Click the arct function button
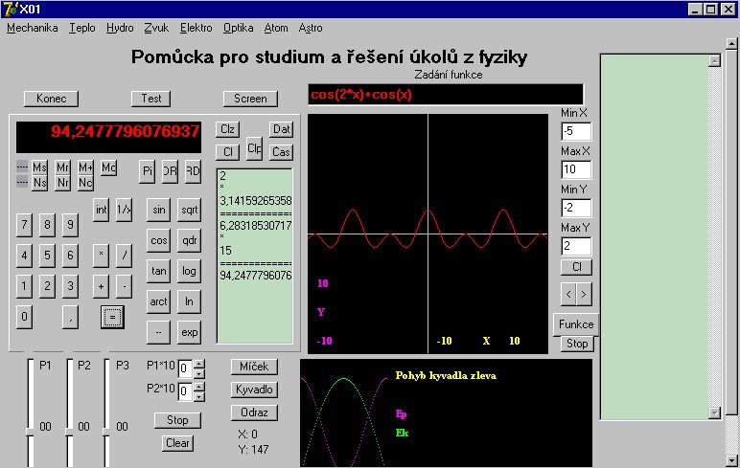Image resolution: width=740 pixels, height=468 pixels. [158, 301]
